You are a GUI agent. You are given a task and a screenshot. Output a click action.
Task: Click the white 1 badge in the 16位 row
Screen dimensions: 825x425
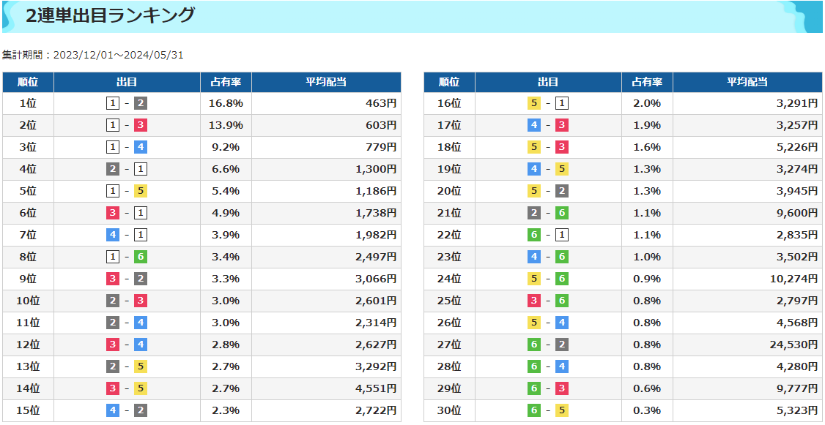562,103
